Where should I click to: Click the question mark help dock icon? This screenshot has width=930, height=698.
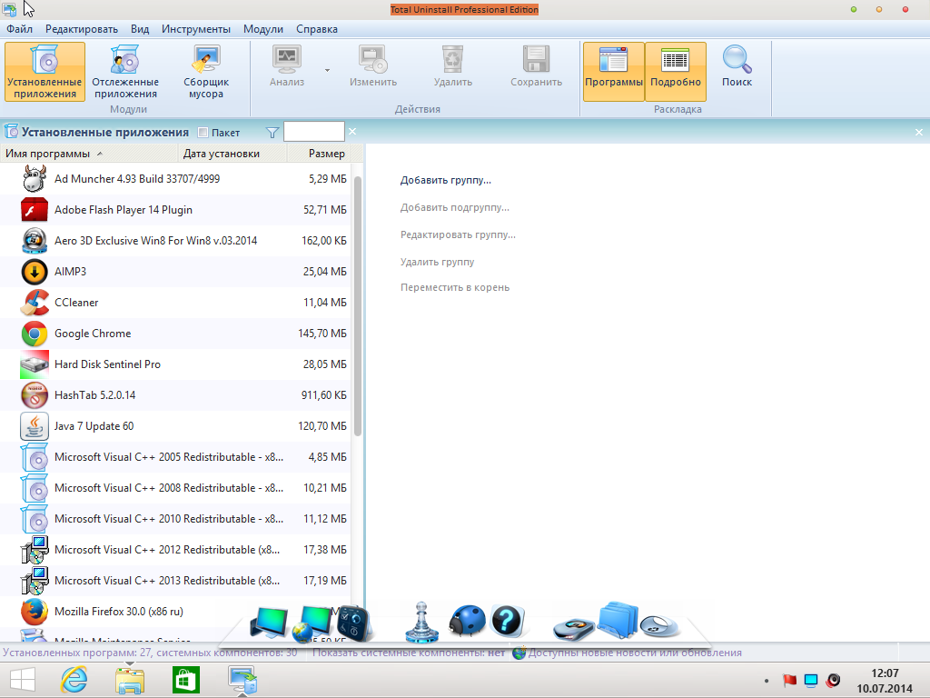tap(507, 621)
